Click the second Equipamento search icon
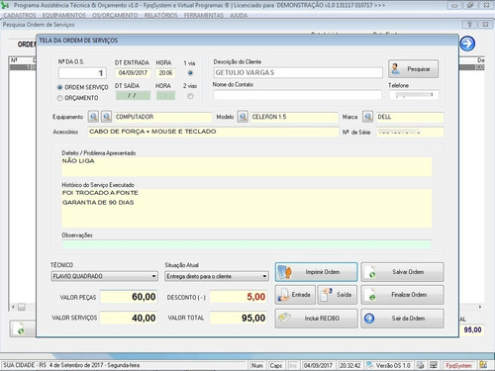495x371 pixels. (106, 117)
